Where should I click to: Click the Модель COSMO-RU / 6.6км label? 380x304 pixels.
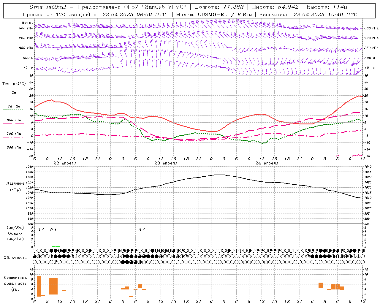point(214,15)
